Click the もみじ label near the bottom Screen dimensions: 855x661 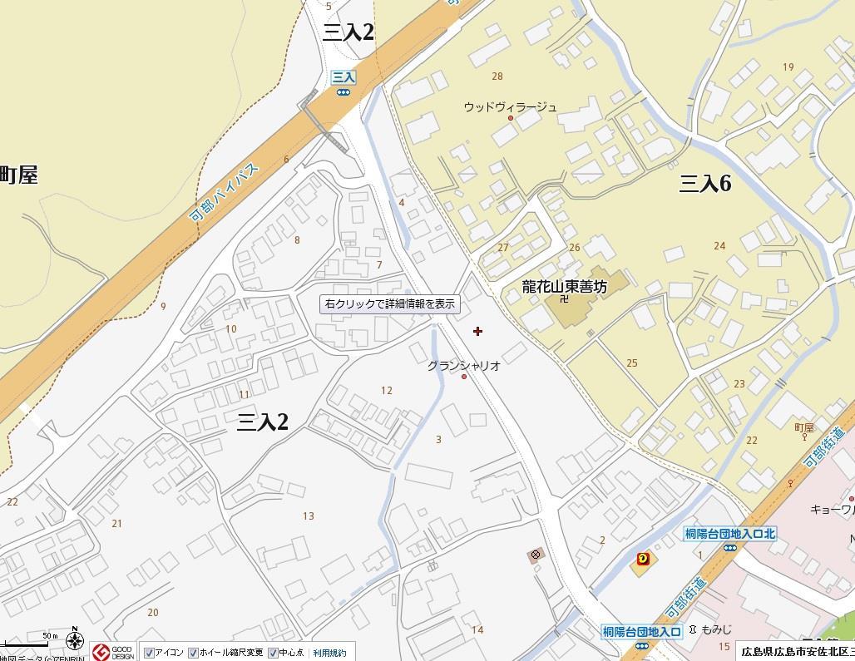(716, 629)
